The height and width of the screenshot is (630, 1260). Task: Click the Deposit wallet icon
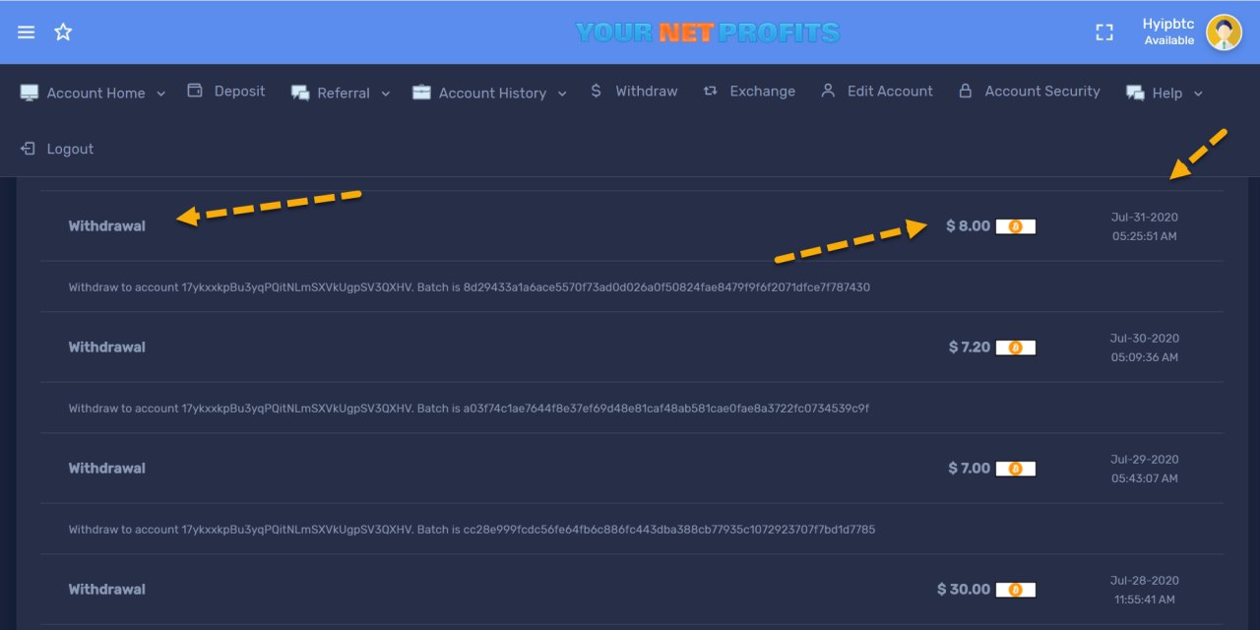(195, 91)
